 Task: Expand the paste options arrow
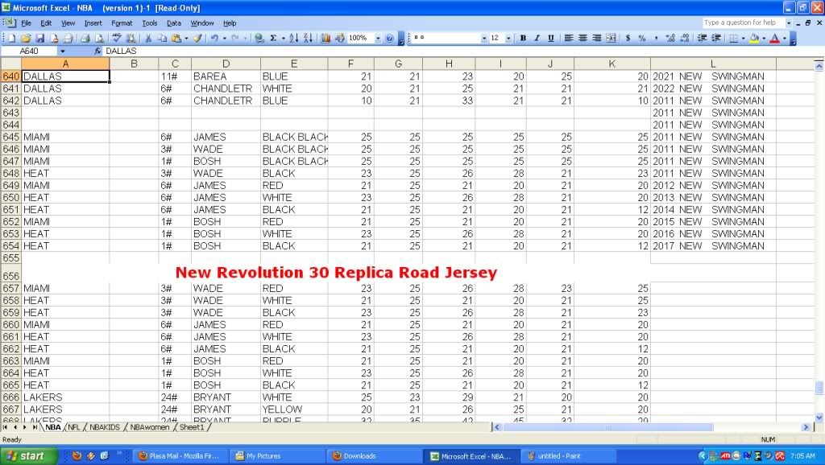point(186,38)
